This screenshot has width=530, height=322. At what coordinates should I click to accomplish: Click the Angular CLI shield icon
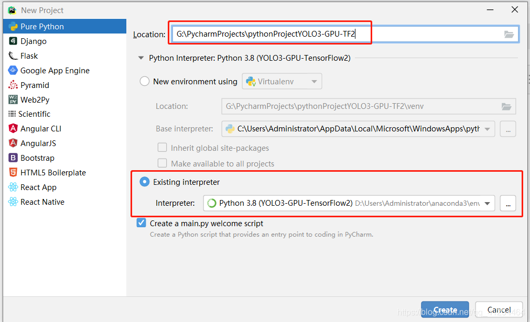tap(13, 129)
